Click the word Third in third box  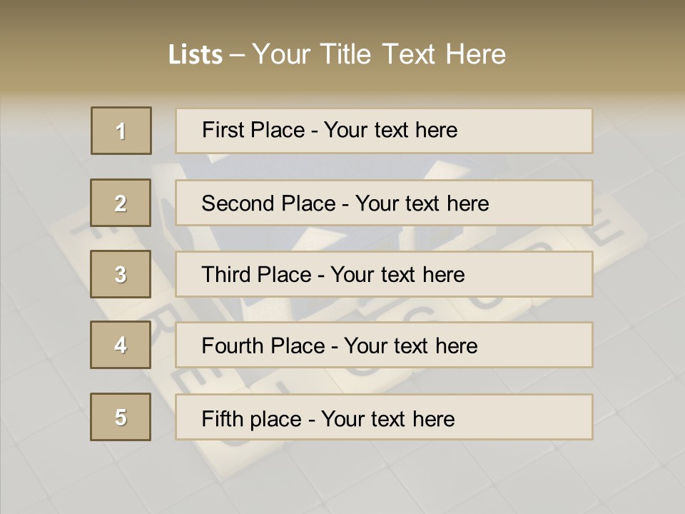(227, 275)
